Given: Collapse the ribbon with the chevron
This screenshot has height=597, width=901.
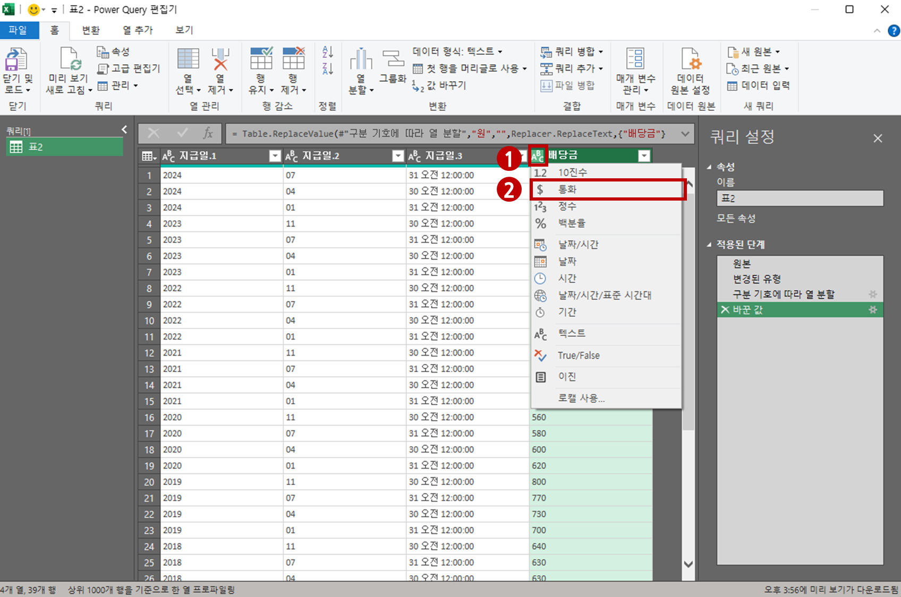Looking at the screenshot, I should click(877, 31).
